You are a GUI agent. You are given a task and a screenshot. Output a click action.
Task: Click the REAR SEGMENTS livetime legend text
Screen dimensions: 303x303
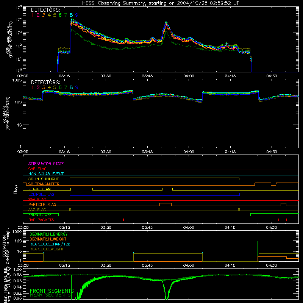(x=50, y=295)
